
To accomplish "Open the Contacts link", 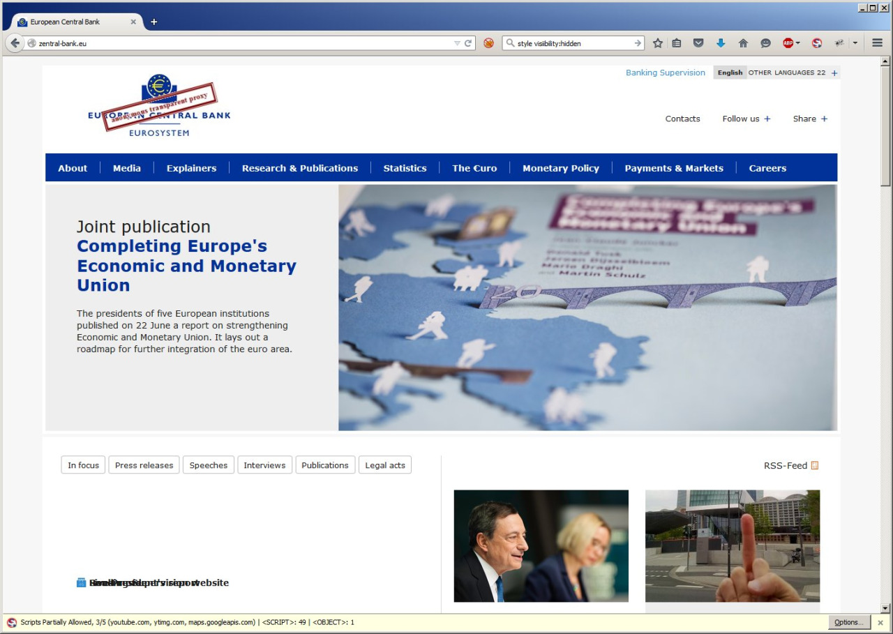I will (x=682, y=119).
